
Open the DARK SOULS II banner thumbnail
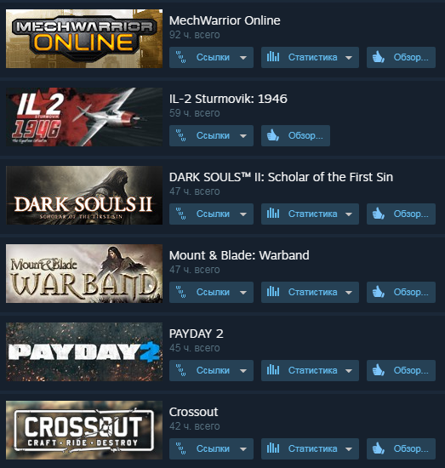[84, 195]
